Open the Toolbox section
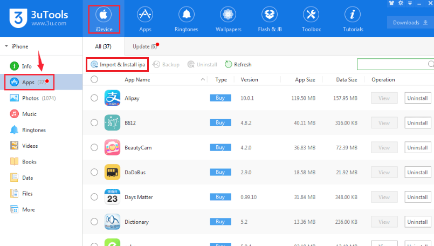The height and width of the screenshot is (246, 434). point(311,19)
